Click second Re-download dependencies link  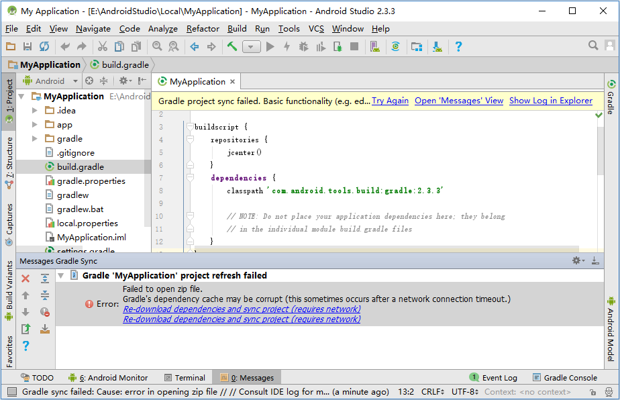point(242,319)
